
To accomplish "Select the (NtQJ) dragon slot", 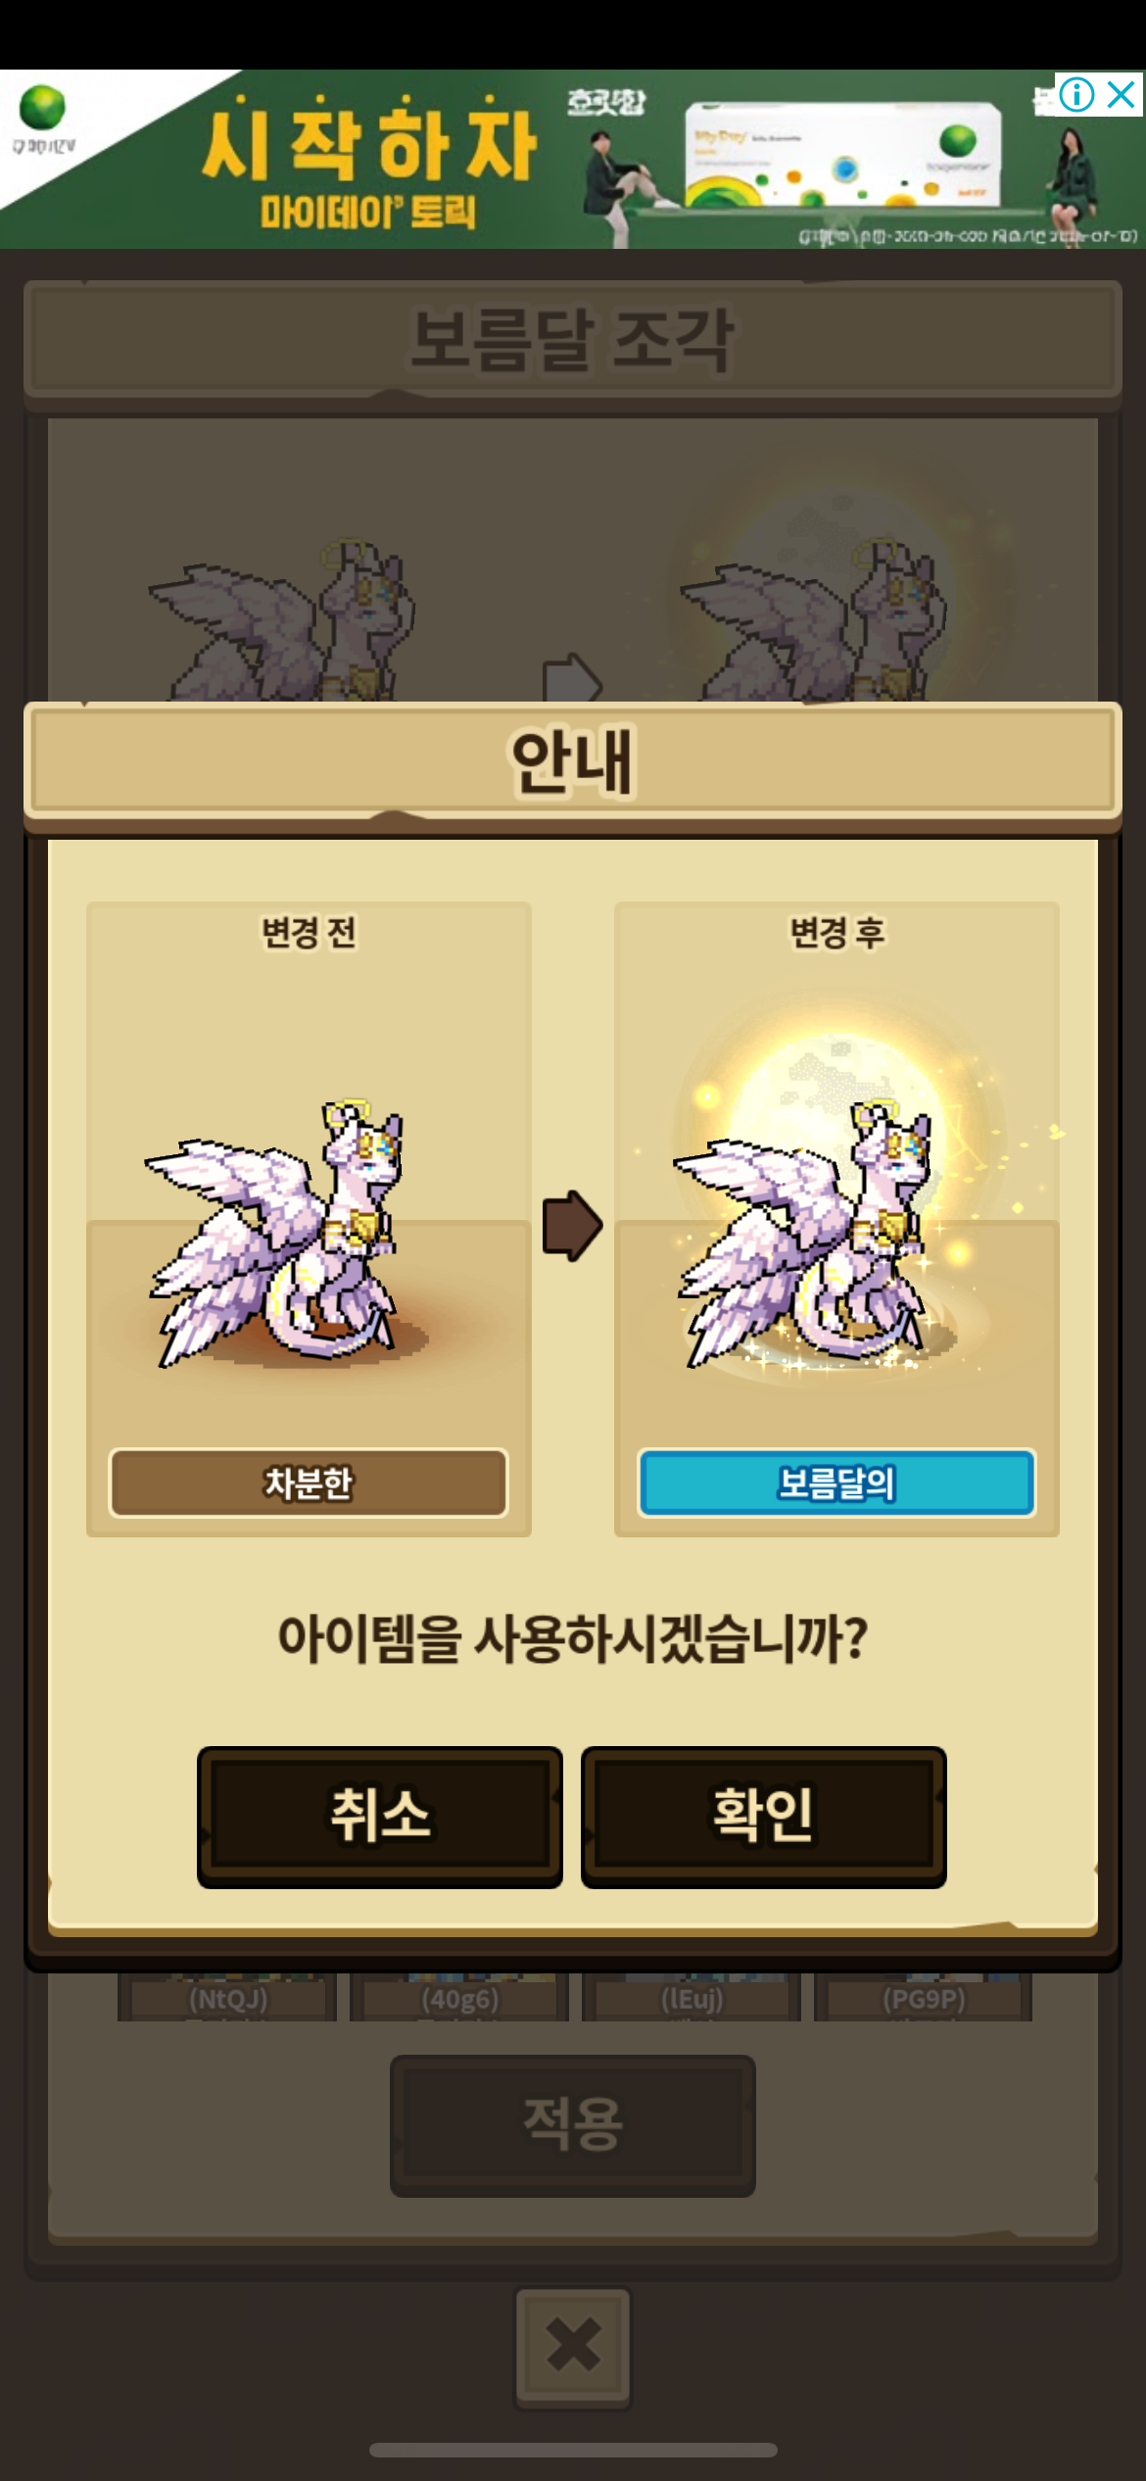I will (227, 1998).
